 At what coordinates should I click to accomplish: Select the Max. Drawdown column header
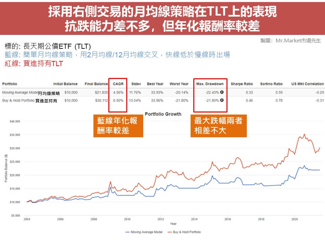(210, 84)
